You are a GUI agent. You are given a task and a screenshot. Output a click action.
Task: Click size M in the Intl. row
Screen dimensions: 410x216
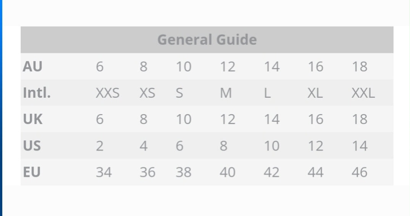pyautogui.click(x=226, y=93)
